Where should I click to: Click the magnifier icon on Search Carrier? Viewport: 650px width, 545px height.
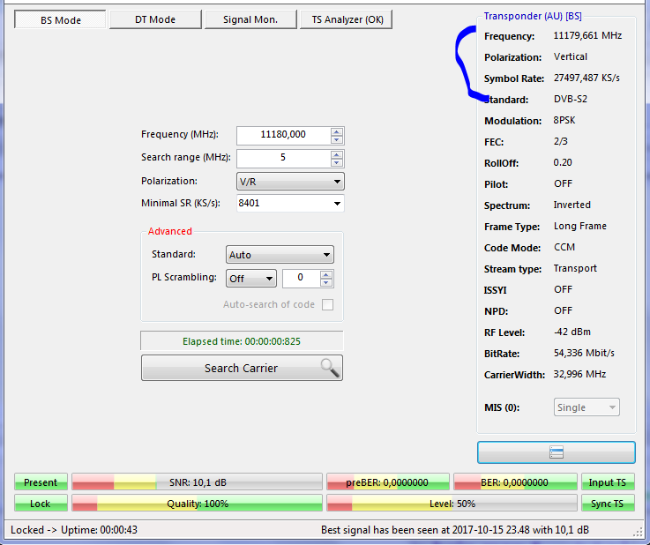(x=330, y=368)
